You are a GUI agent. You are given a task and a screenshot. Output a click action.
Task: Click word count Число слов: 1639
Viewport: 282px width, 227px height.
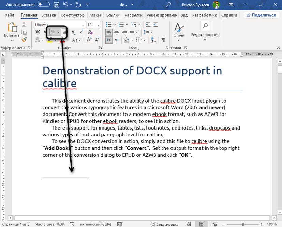click(x=50, y=224)
